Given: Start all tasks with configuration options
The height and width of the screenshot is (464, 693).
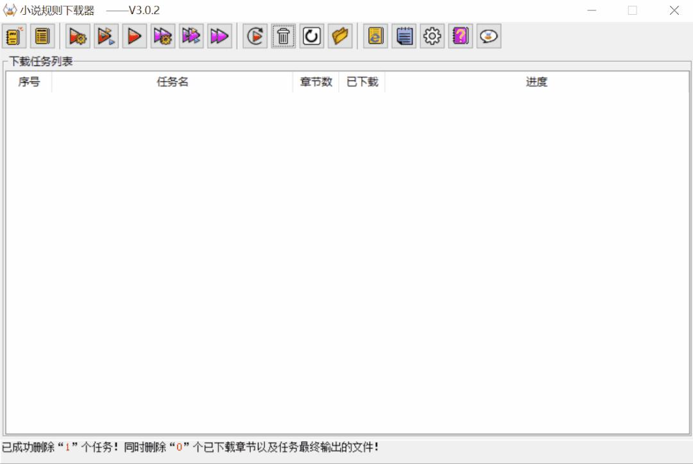Looking at the screenshot, I should [162, 36].
